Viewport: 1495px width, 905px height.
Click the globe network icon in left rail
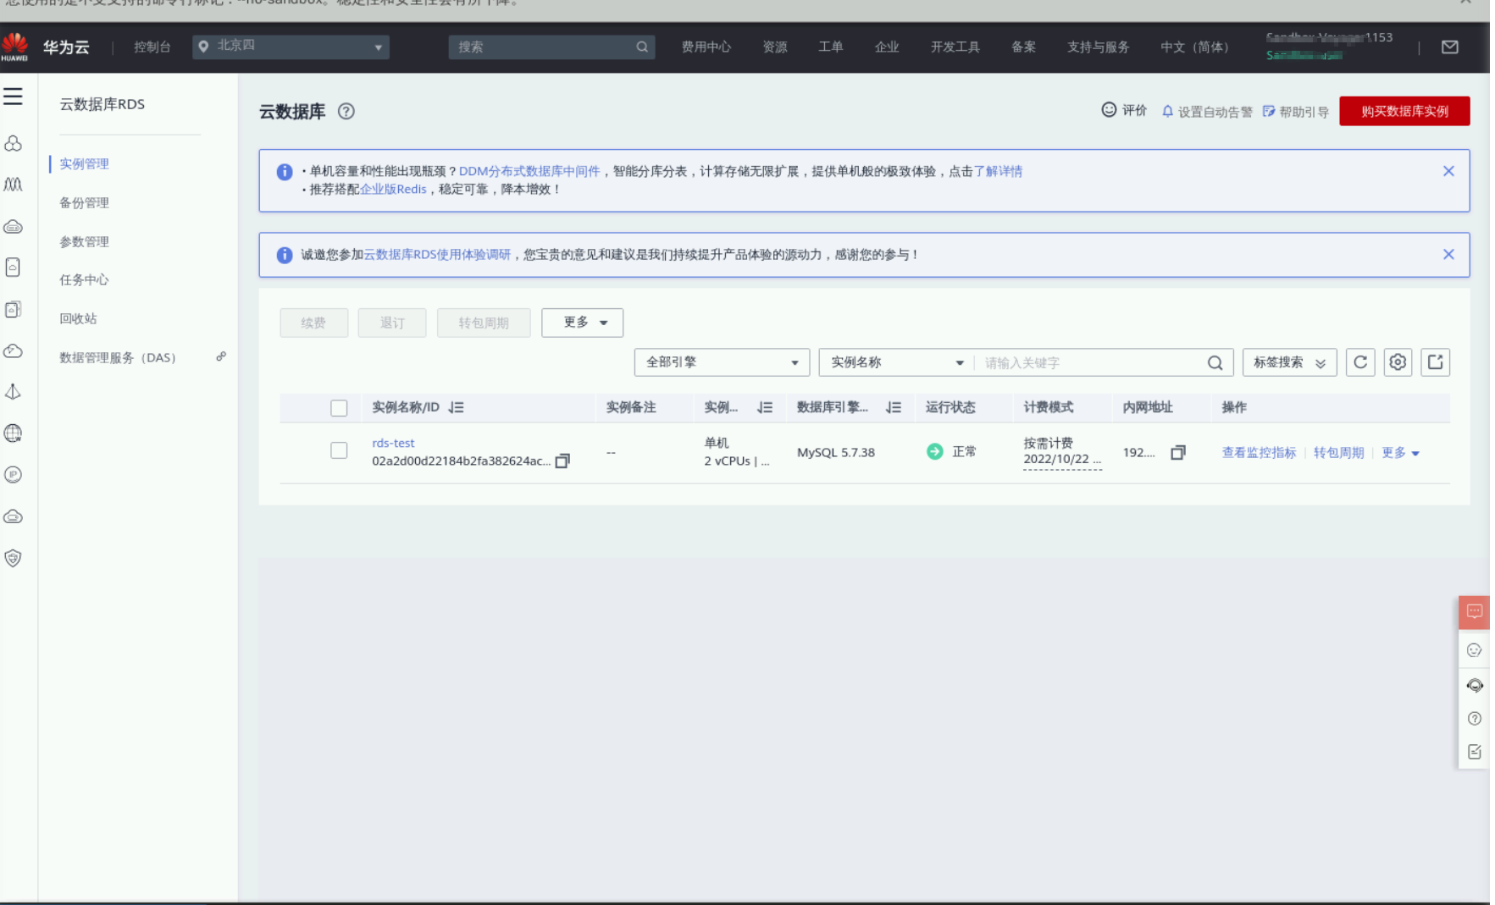click(13, 433)
